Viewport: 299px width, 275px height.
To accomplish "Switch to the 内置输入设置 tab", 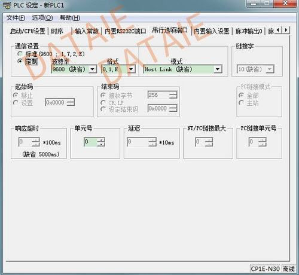I will [212, 31].
